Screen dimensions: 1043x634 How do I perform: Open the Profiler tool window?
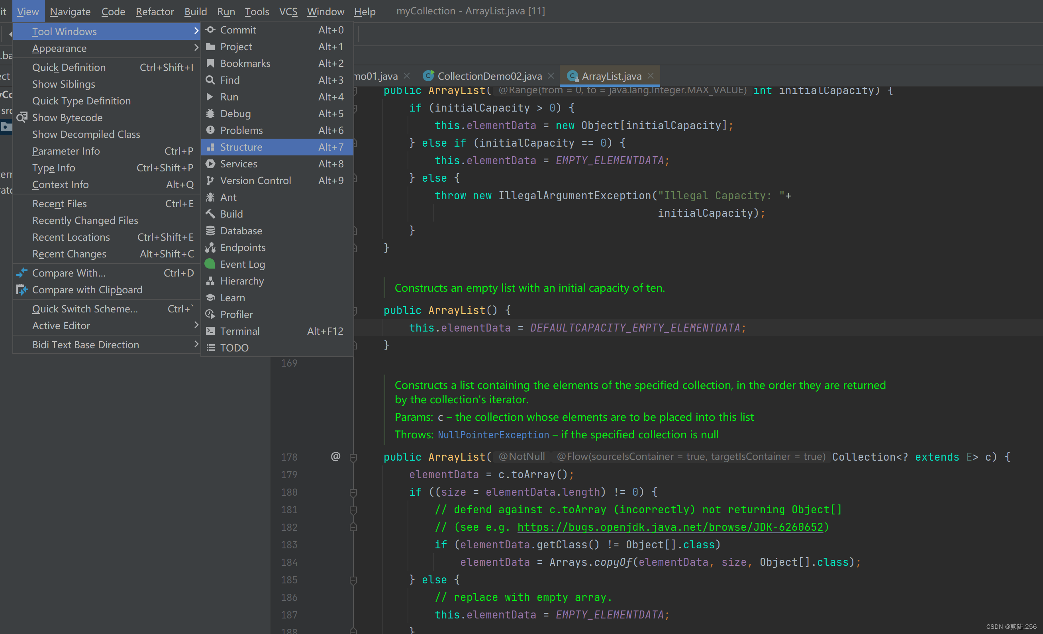pyautogui.click(x=236, y=314)
